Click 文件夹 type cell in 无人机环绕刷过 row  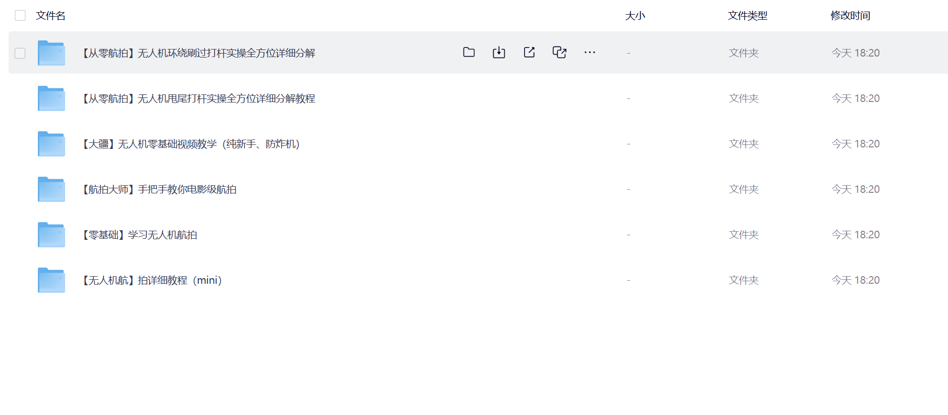(x=744, y=53)
